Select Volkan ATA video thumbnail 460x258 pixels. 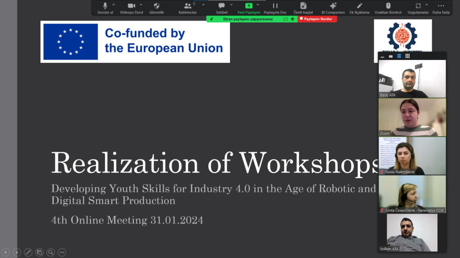pyautogui.click(x=412, y=232)
